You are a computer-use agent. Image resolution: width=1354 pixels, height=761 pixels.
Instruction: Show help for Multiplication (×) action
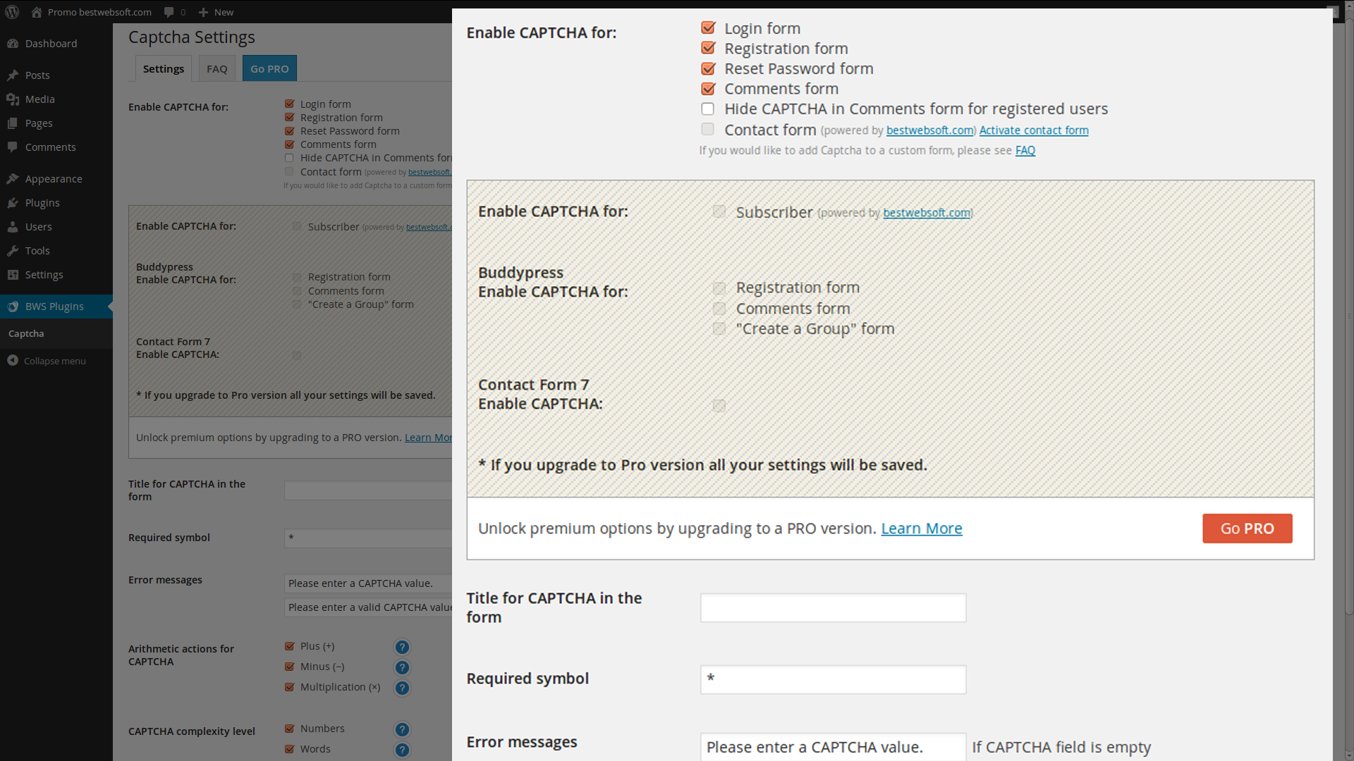click(402, 688)
